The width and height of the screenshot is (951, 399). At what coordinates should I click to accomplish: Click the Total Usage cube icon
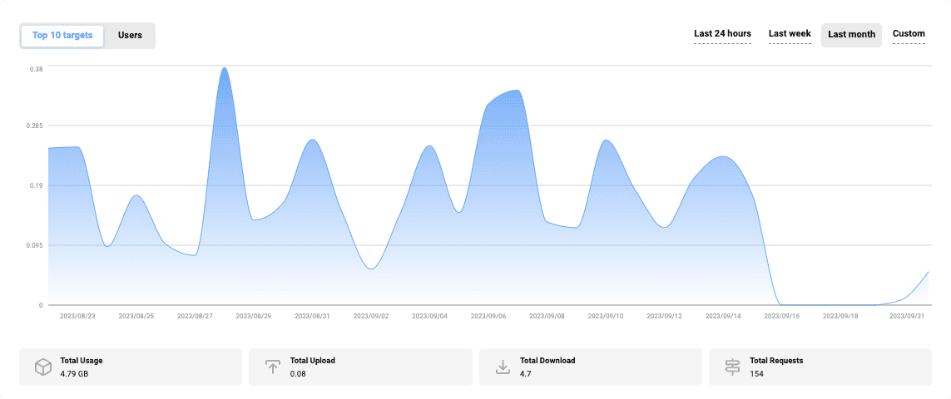tap(43, 367)
